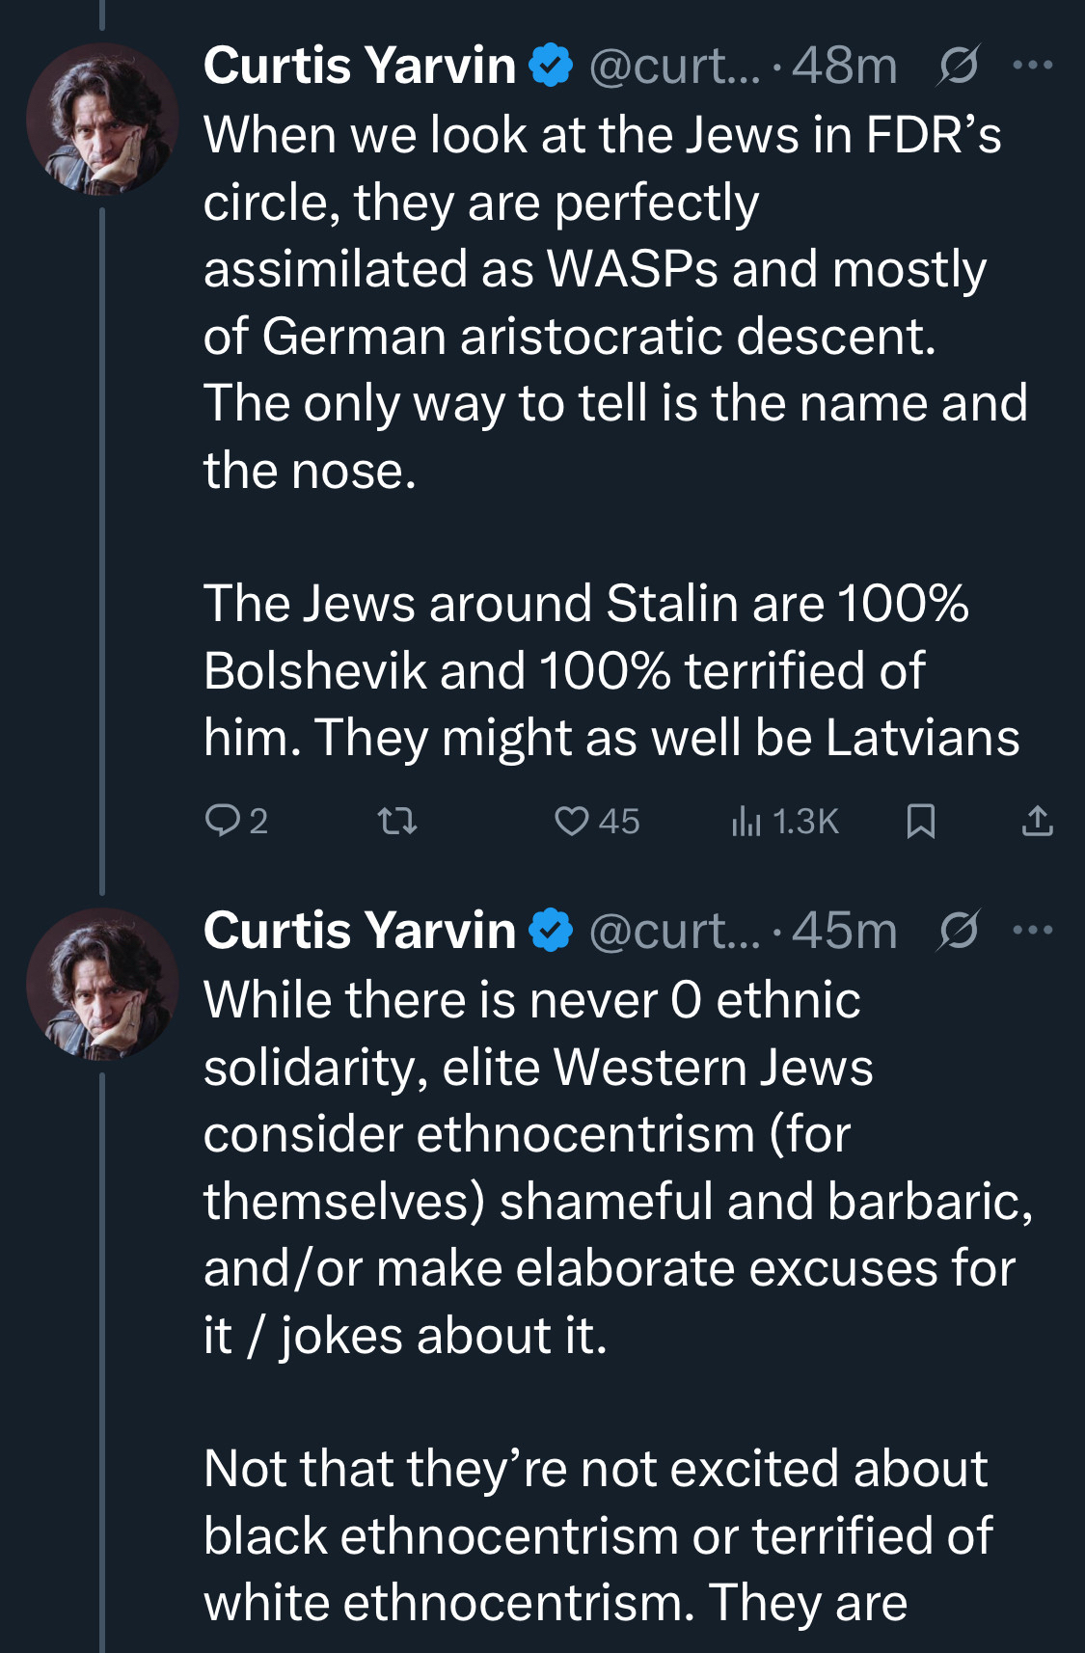
Task: Click the verified badge on second tweet
Action: coord(553,931)
